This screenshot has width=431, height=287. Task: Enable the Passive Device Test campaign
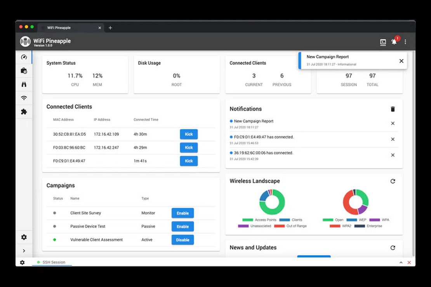182,226
